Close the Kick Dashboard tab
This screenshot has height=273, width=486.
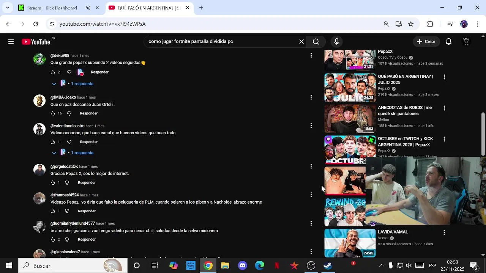coord(97,8)
